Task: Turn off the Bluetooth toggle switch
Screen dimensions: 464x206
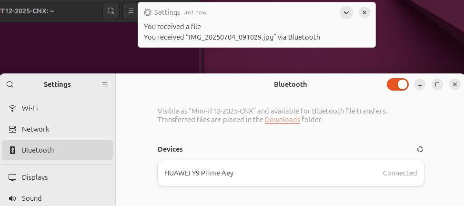Action: click(x=397, y=84)
